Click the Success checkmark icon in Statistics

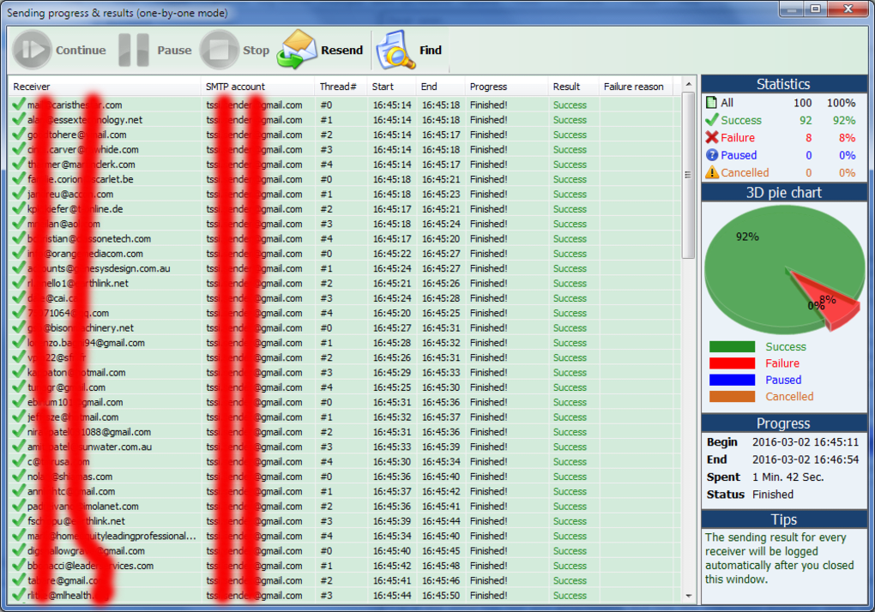[x=709, y=120]
